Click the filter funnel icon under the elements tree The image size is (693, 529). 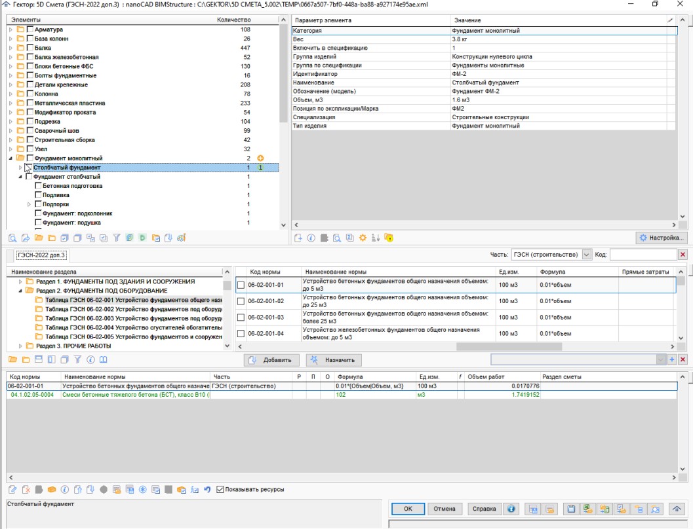117,237
